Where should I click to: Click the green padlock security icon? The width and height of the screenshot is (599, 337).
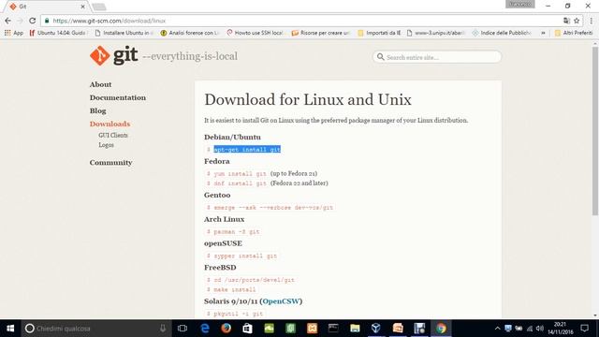[x=47, y=21]
